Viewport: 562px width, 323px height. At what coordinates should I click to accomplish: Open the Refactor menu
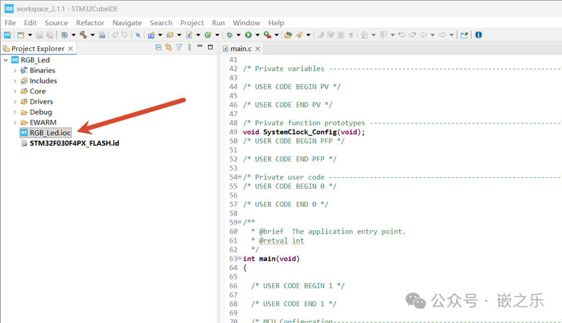point(90,23)
